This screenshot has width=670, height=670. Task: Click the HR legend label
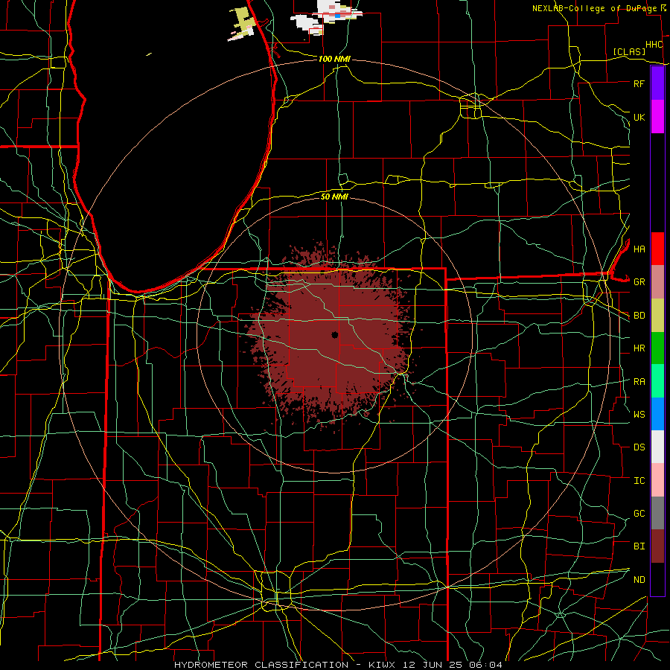pyautogui.click(x=639, y=348)
